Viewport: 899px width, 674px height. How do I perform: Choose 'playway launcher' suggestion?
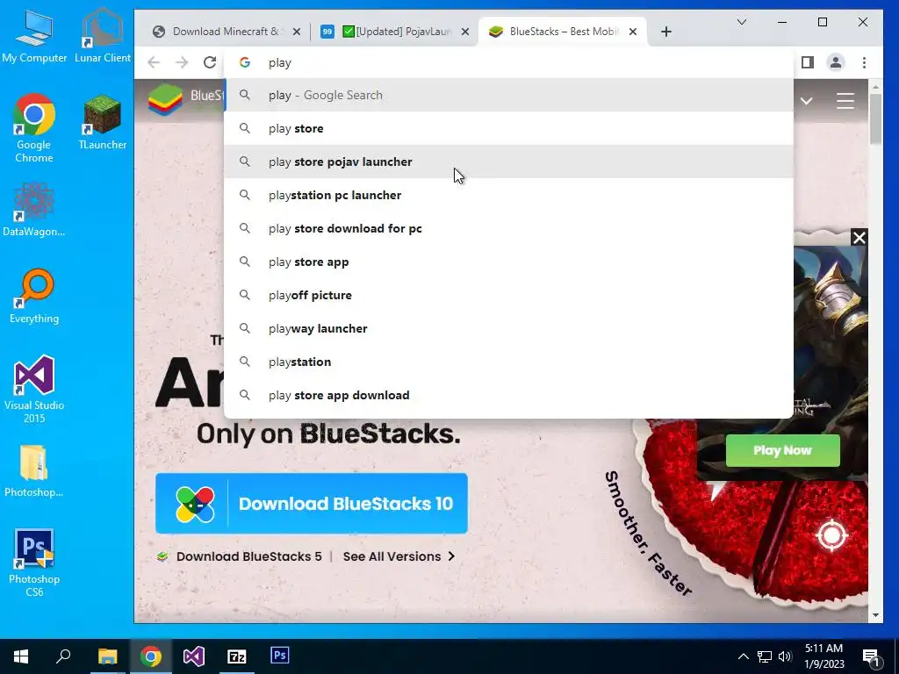click(508, 328)
